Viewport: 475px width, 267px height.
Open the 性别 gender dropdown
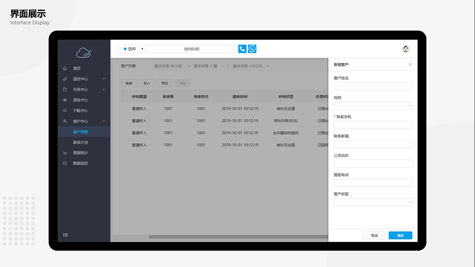373,106
